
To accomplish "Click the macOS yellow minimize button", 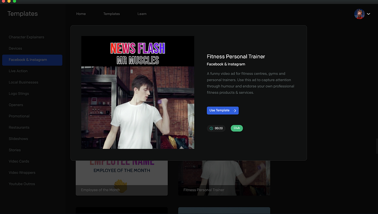I will coord(9,1).
